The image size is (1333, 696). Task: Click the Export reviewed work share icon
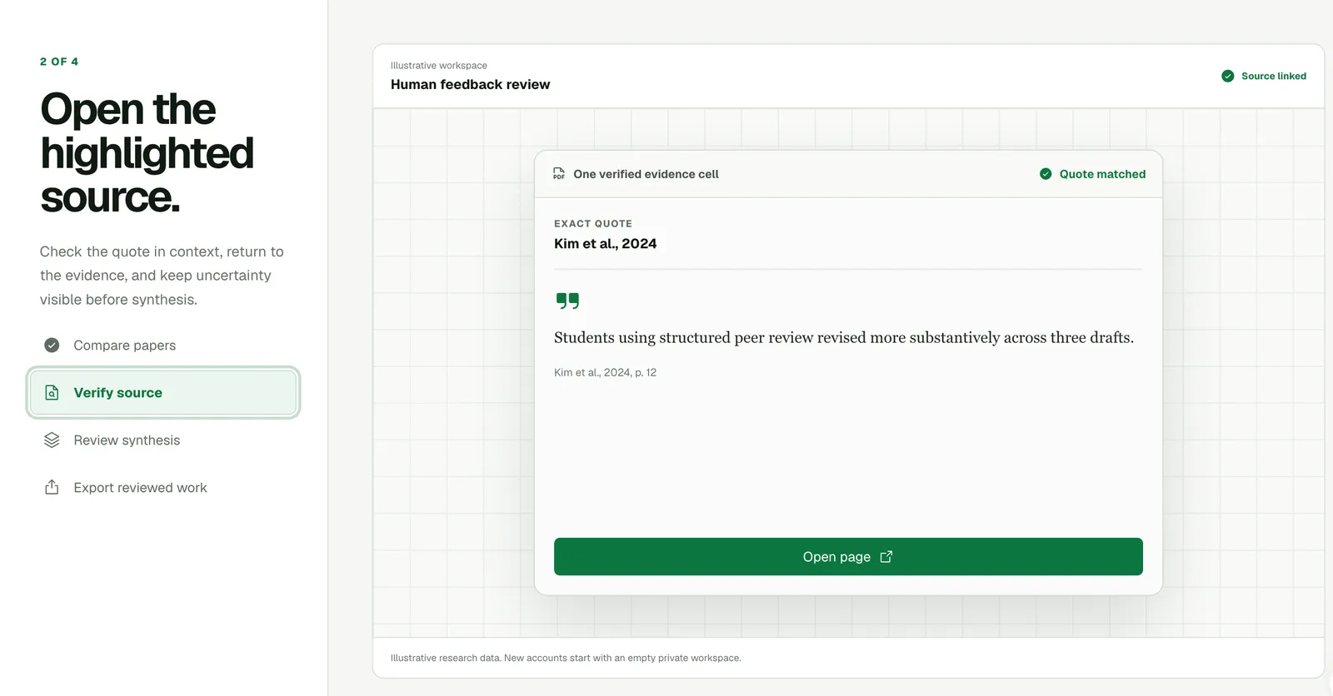pyautogui.click(x=52, y=487)
